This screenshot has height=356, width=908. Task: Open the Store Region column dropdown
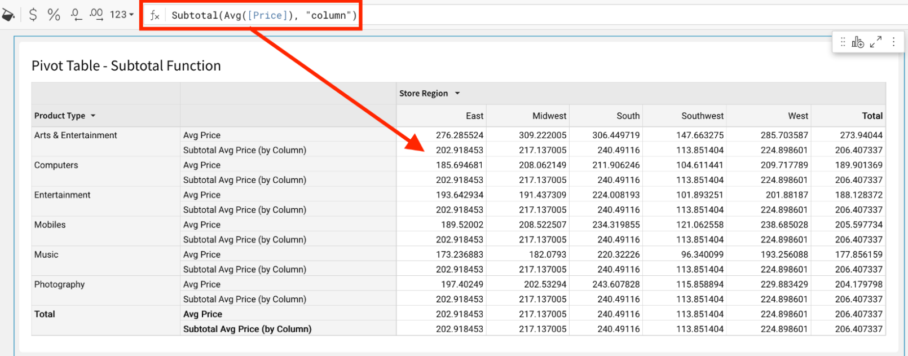tap(457, 94)
